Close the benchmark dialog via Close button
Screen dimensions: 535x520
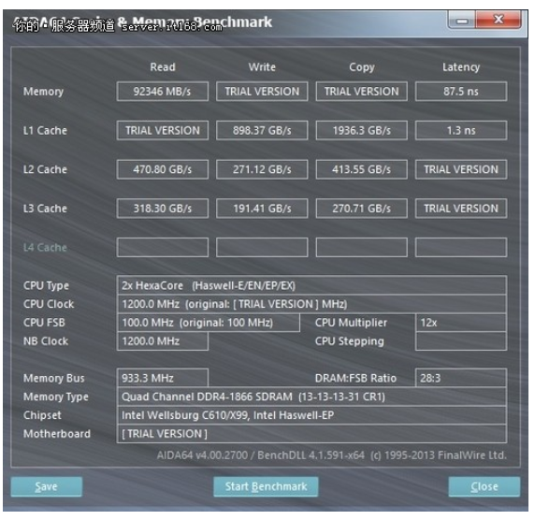click(x=484, y=486)
